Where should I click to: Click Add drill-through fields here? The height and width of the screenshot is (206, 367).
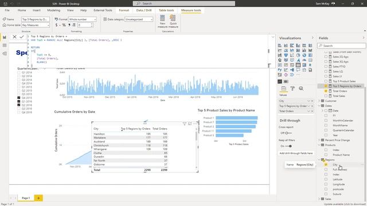[296, 153]
